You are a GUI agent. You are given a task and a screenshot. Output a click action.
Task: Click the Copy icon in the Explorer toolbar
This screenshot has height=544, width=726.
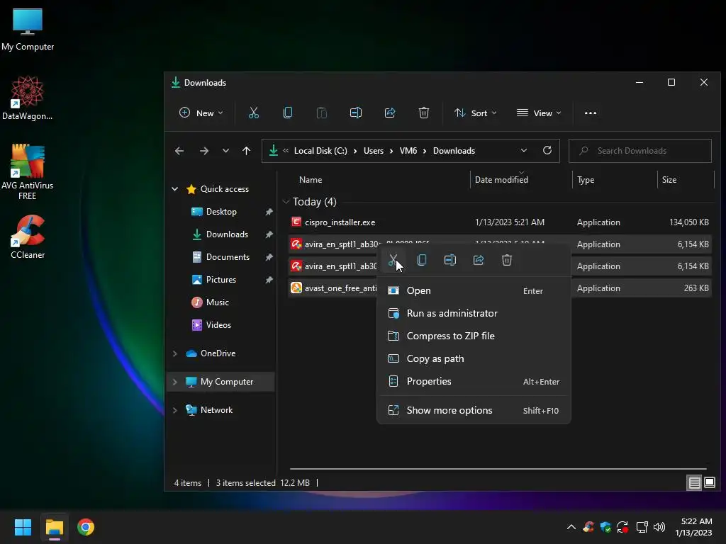(288, 113)
